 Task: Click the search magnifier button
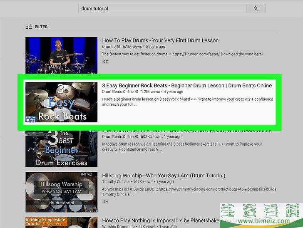tap(256, 8)
